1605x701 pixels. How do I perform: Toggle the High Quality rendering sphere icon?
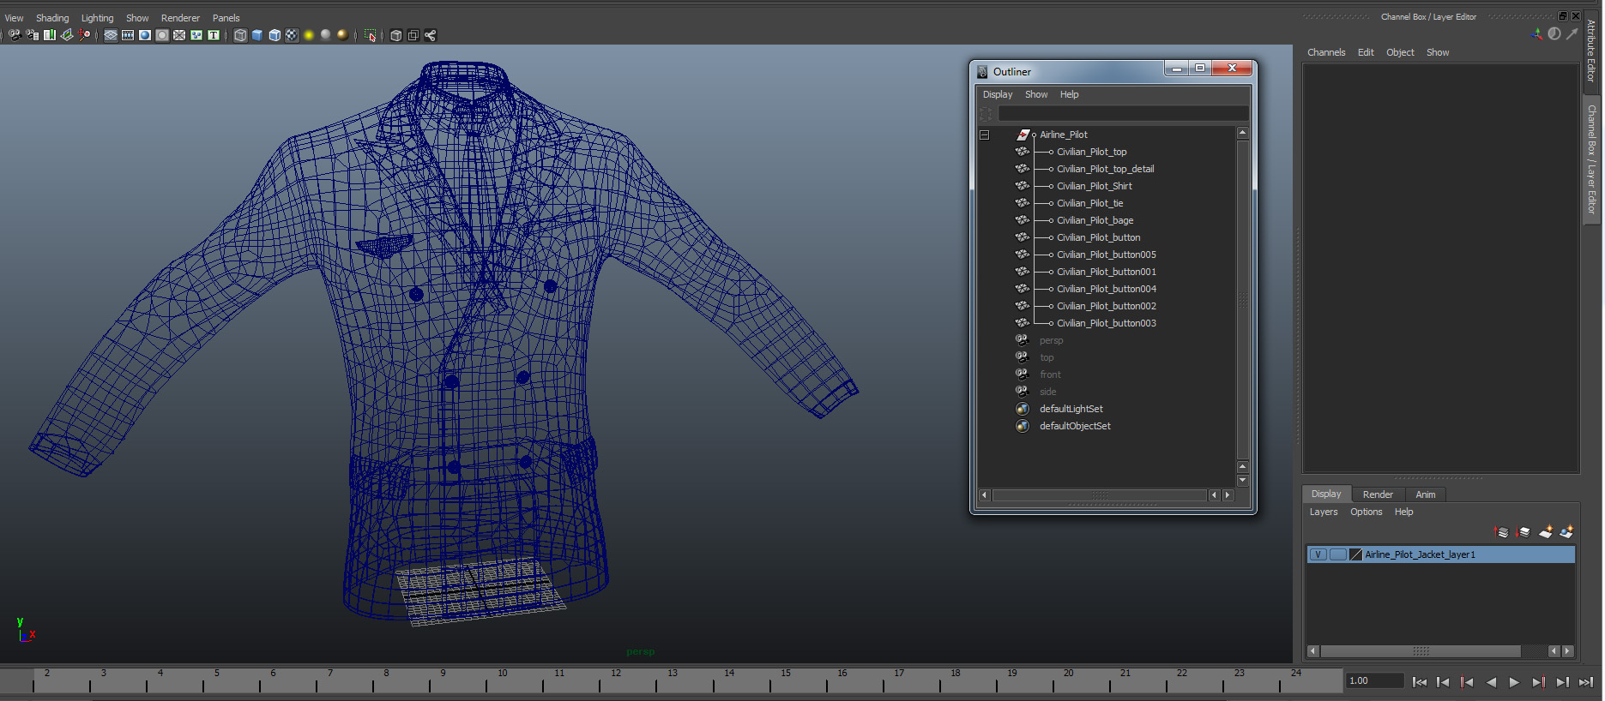click(x=343, y=35)
